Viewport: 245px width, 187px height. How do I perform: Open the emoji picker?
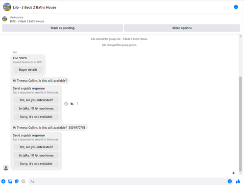coord(230,181)
